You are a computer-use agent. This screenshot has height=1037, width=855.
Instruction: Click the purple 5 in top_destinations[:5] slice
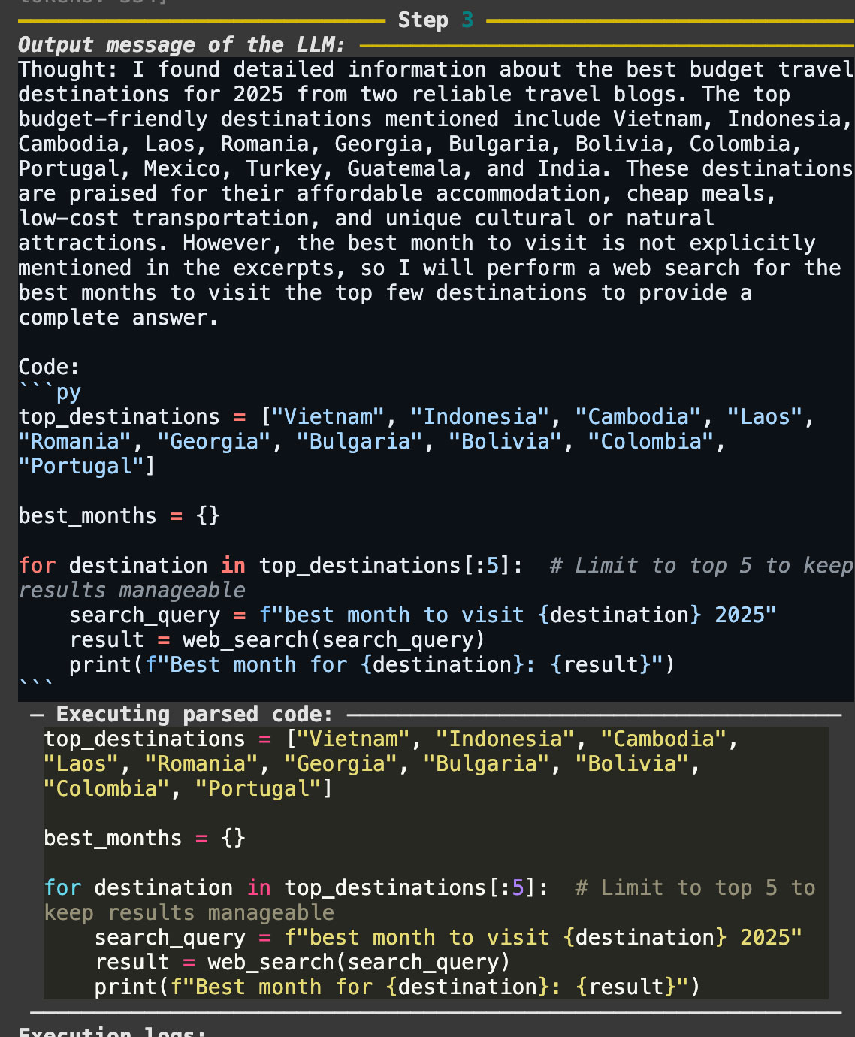pos(518,888)
